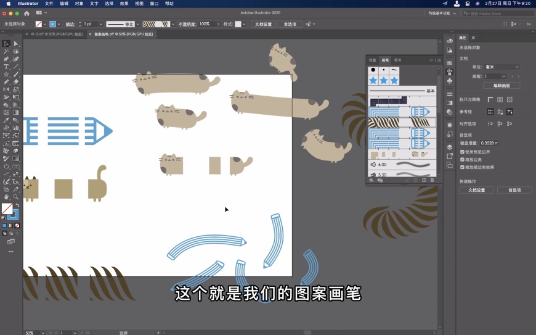Toggle transparency grid icon in Properties
Image resolution: width=536 pixels, height=335 pixels.
tap(510, 99)
